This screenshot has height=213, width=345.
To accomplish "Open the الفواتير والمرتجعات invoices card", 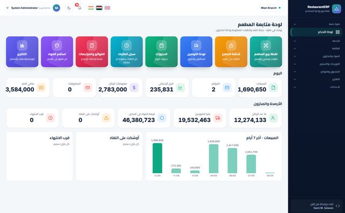I will 92,52.
